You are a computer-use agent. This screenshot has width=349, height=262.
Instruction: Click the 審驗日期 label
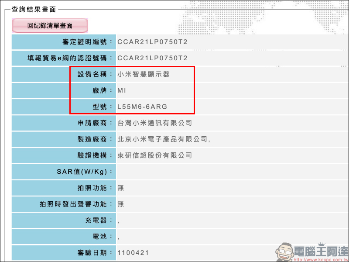pos(95,253)
